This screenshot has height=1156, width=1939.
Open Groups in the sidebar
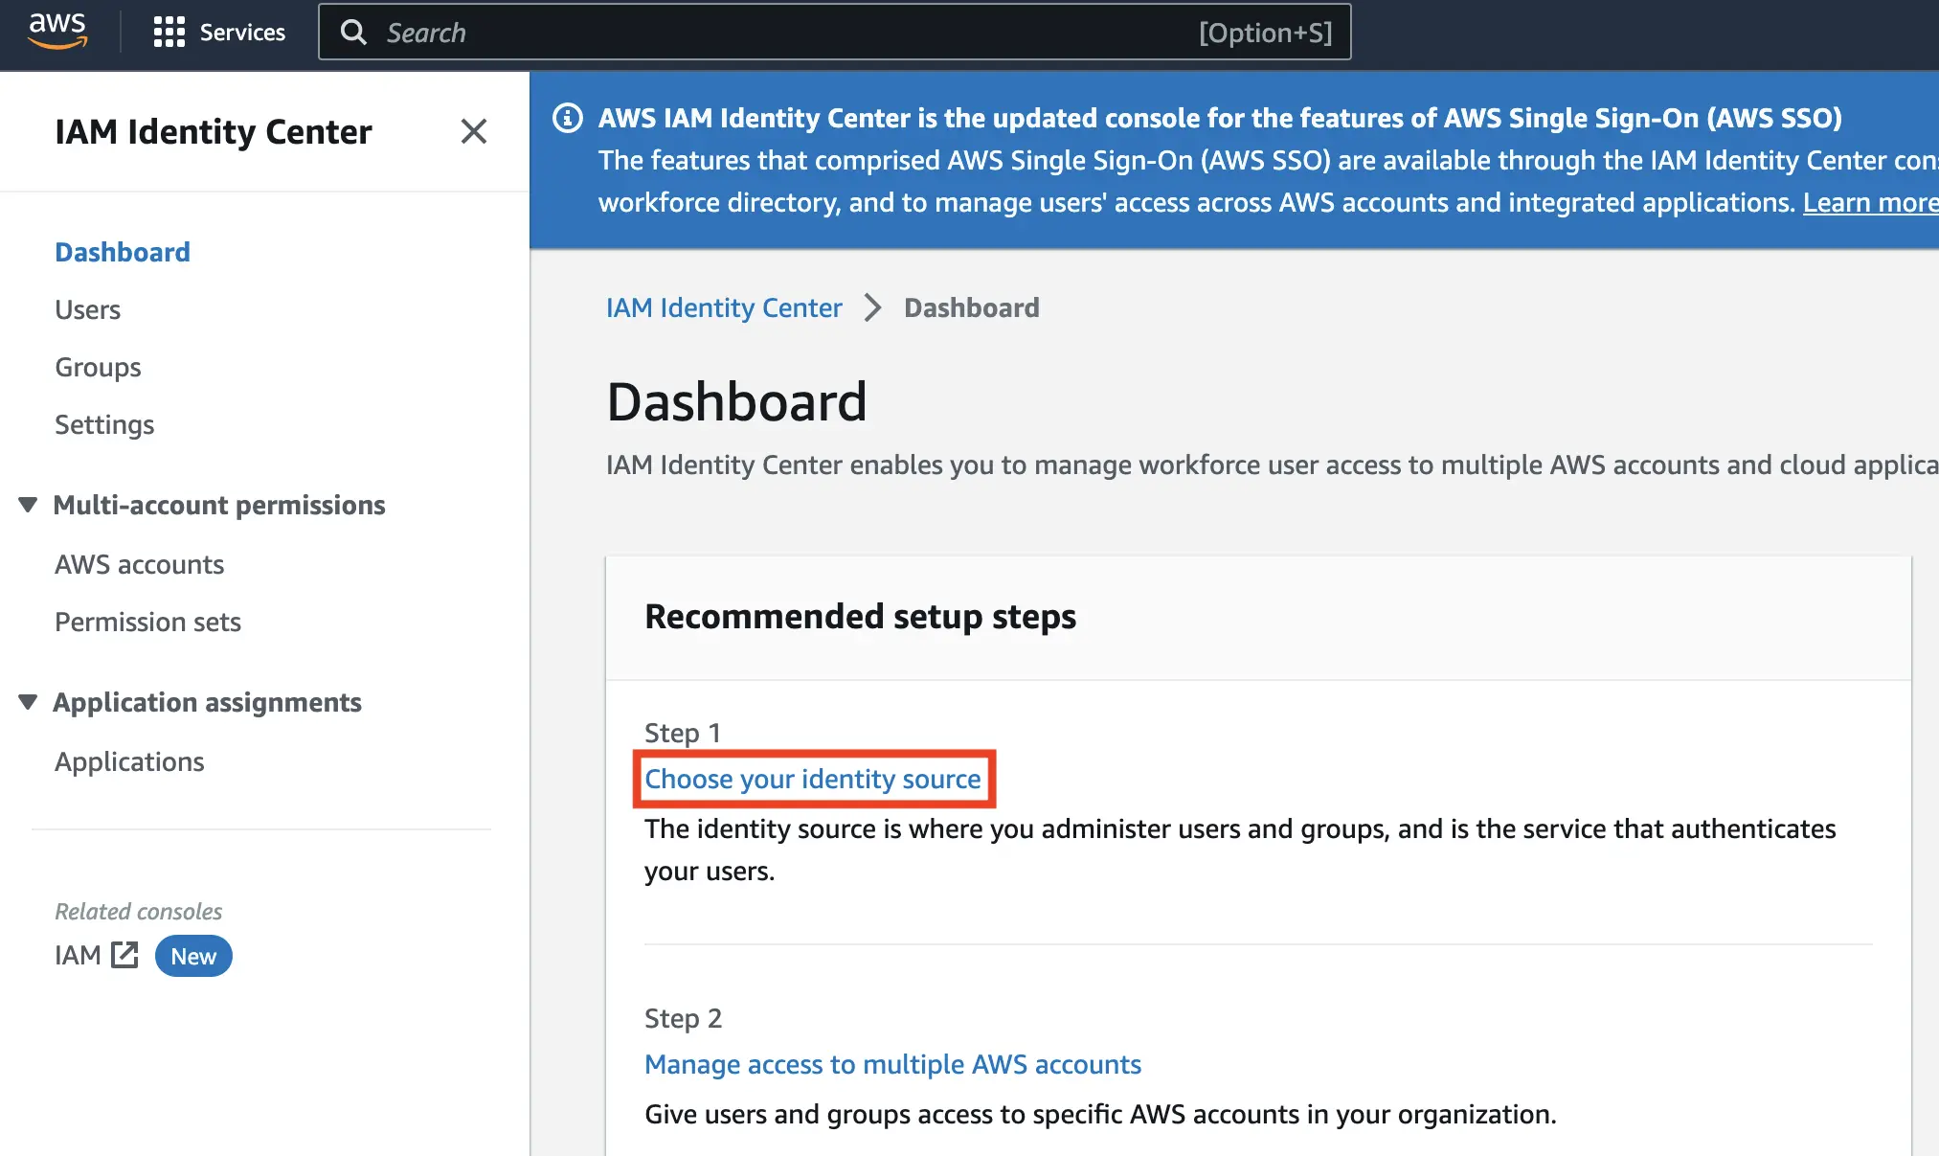pyautogui.click(x=98, y=367)
